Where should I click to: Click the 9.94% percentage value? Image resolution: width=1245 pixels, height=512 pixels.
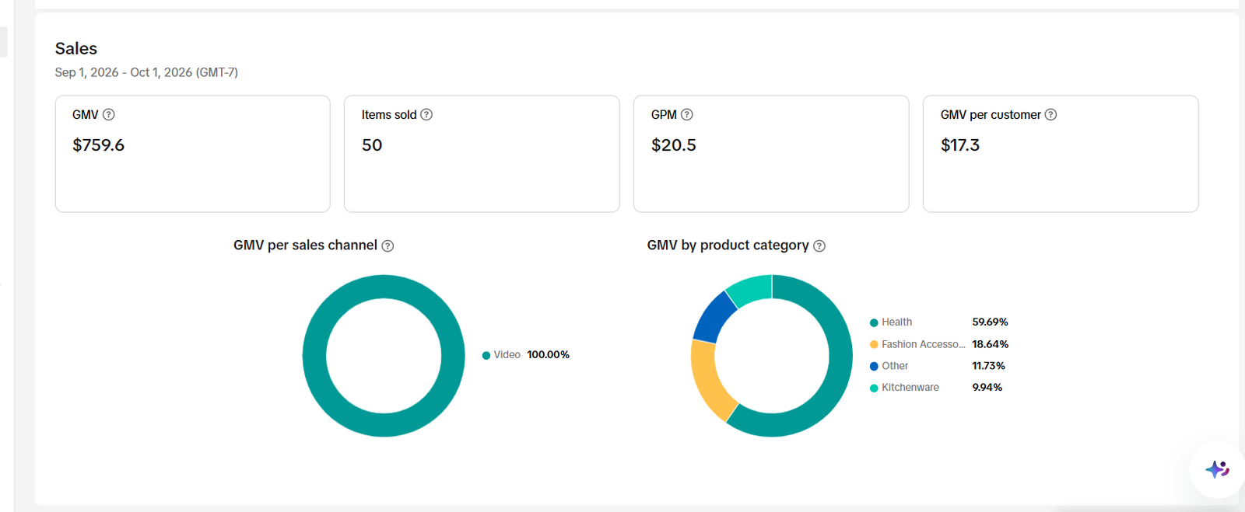987,388
